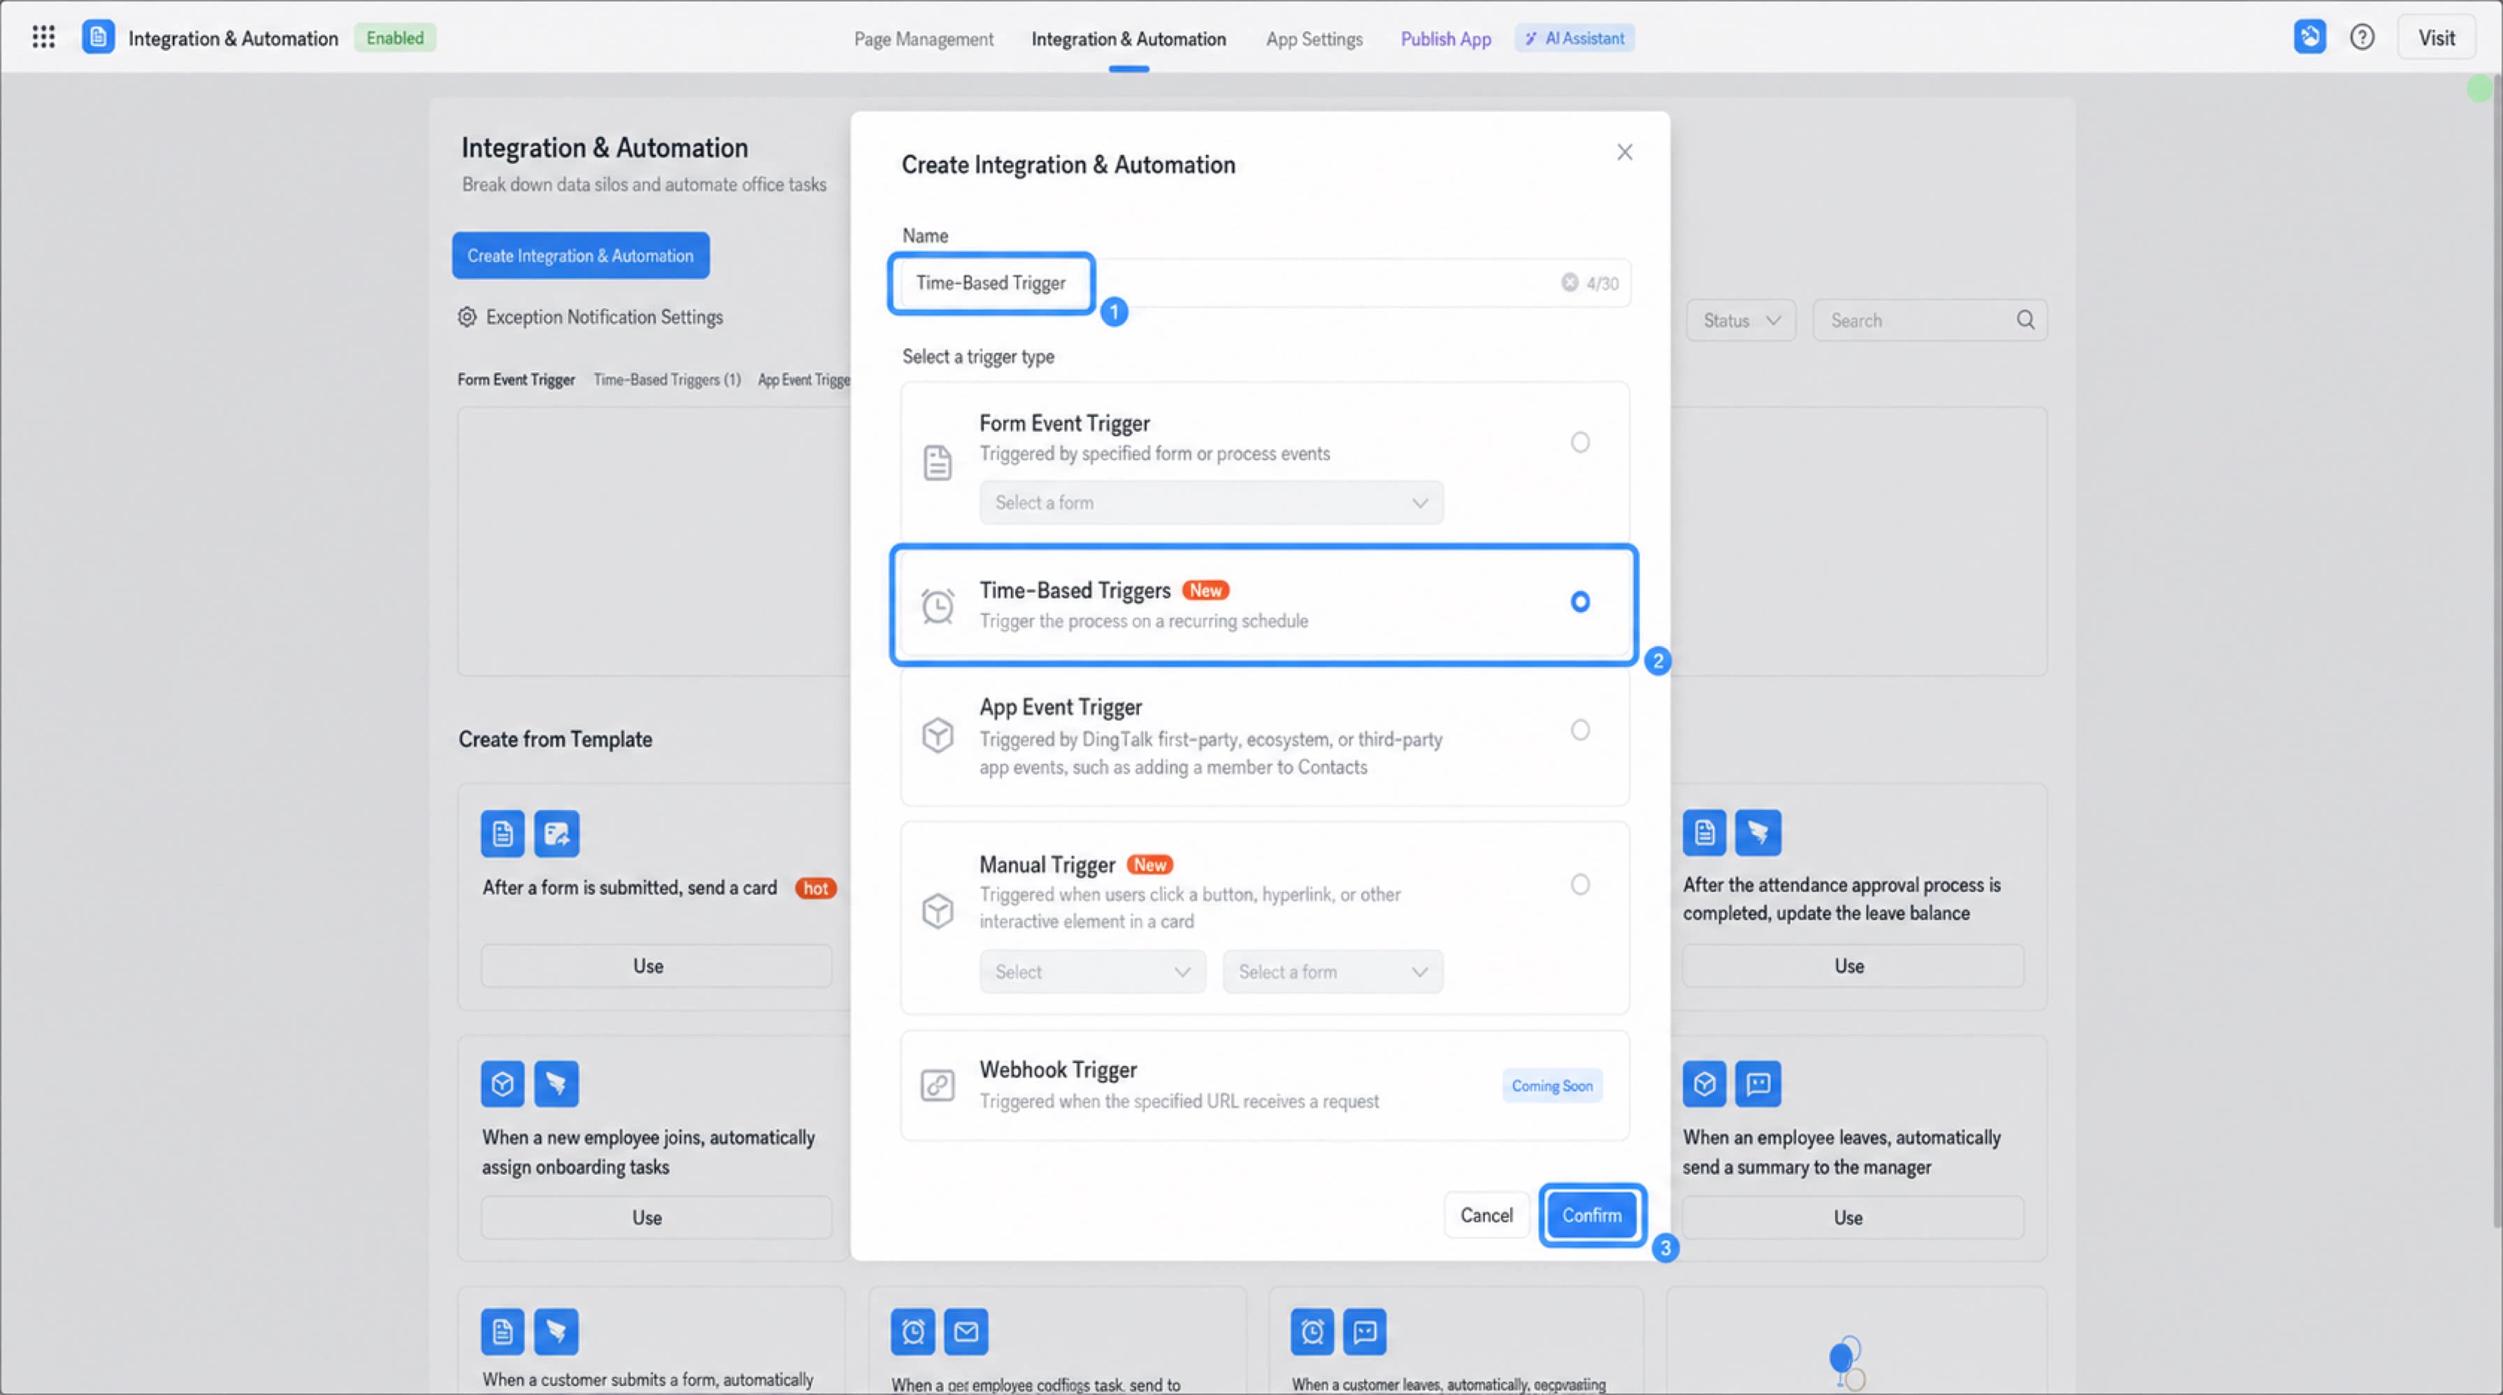
Task: Open the Manual Trigger 'Select' dropdown
Action: point(1092,971)
